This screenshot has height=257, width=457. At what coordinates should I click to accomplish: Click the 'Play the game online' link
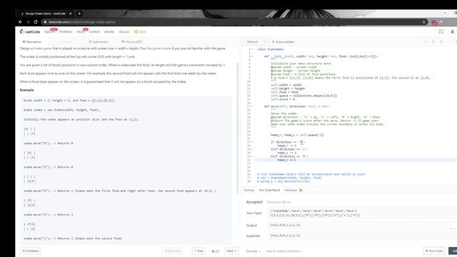click(x=156, y=49)
